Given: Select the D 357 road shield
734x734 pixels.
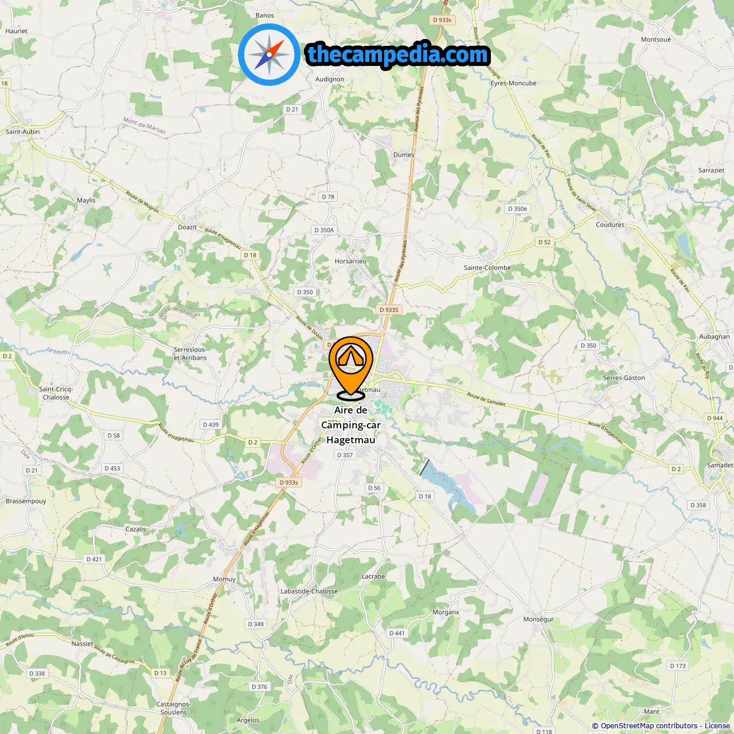Looking at the screenshot, I should pyautogui.click(x=345, y=455).
